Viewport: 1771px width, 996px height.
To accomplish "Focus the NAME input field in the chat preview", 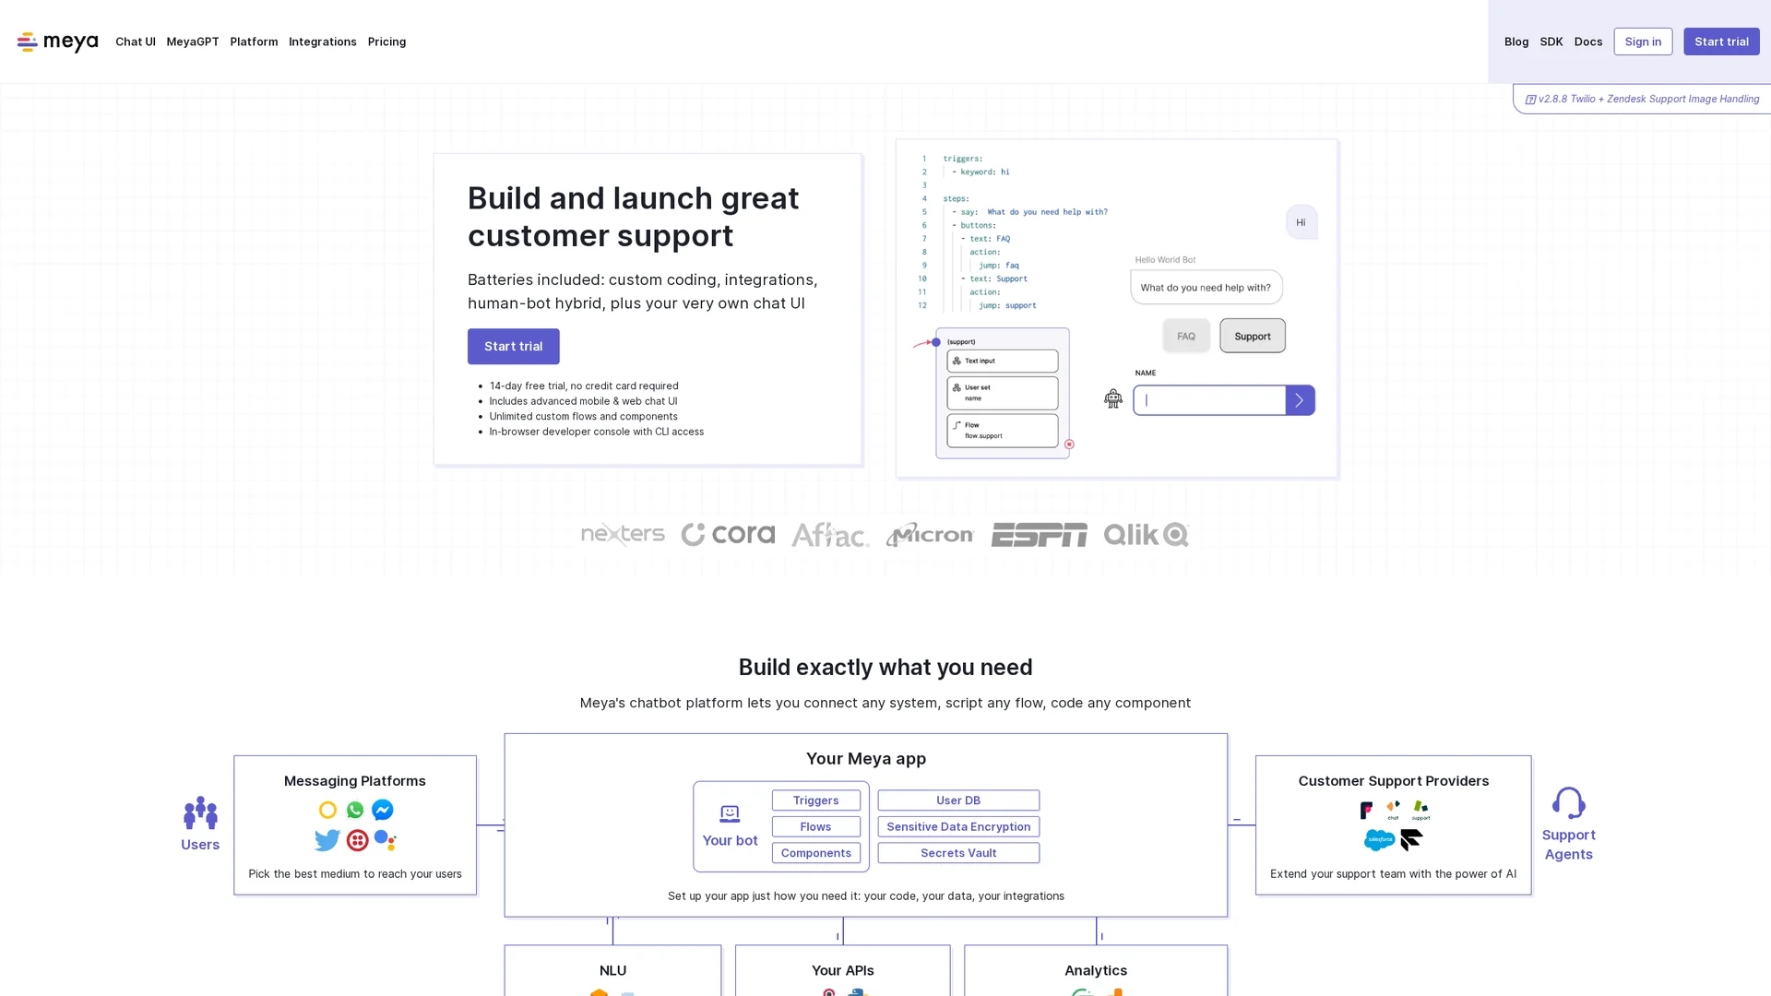I will pyautogui.click(x=1209, y=400).
